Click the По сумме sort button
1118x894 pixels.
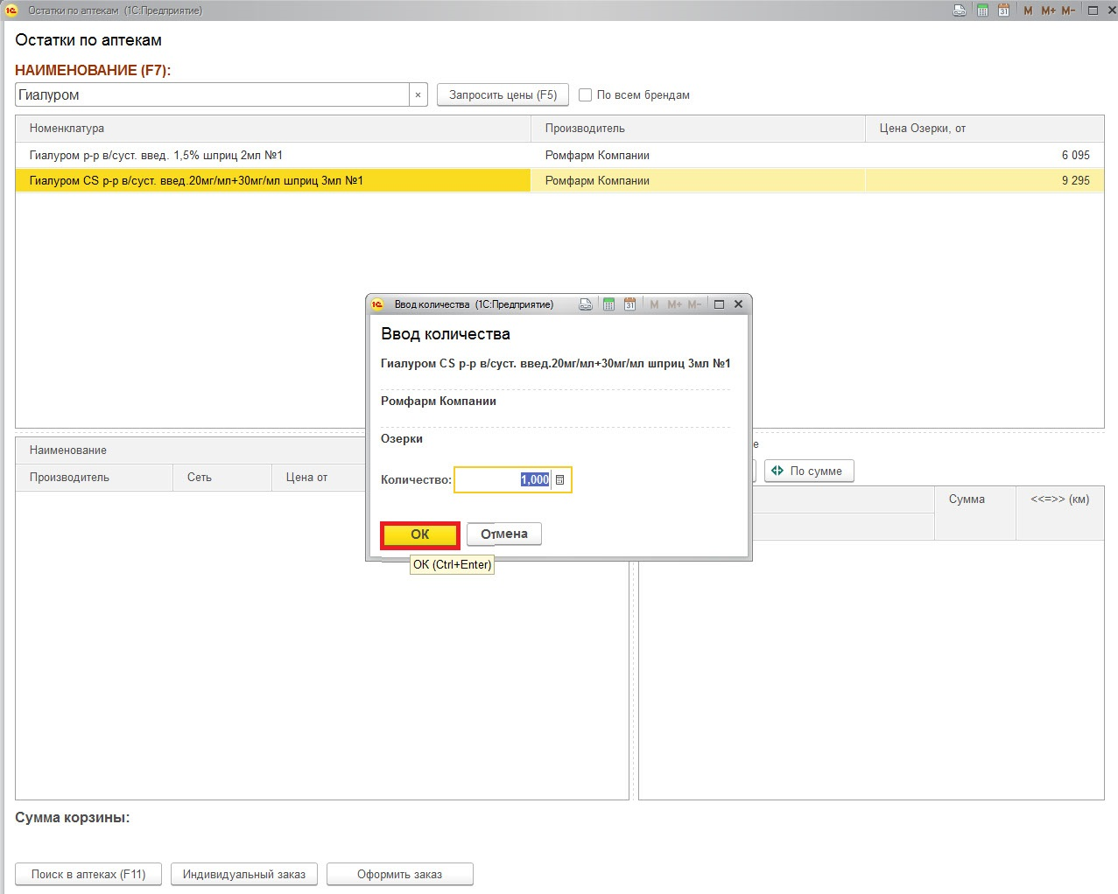pos(808,471)
